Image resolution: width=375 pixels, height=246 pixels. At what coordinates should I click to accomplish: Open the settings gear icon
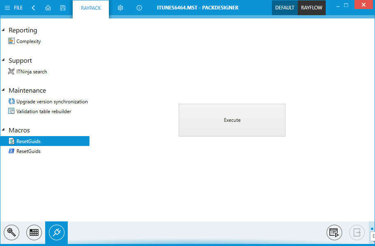120,8
